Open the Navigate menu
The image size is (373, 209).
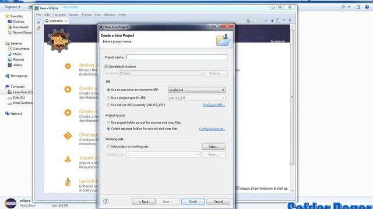(59, 15)
